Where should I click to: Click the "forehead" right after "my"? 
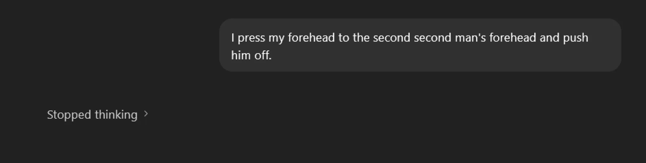(311, 37)
